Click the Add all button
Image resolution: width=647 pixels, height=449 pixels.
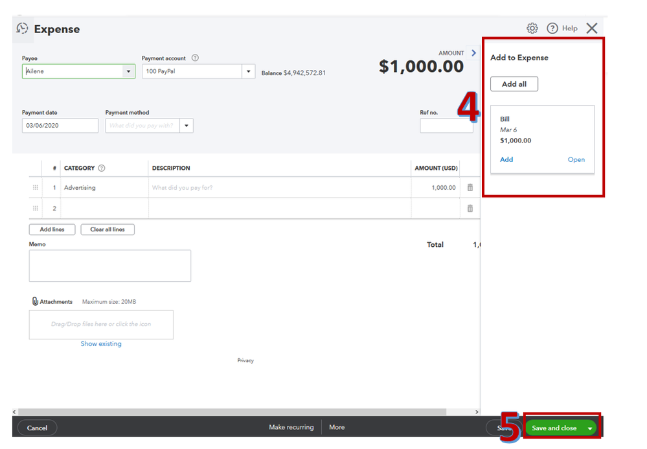(514, 84)
